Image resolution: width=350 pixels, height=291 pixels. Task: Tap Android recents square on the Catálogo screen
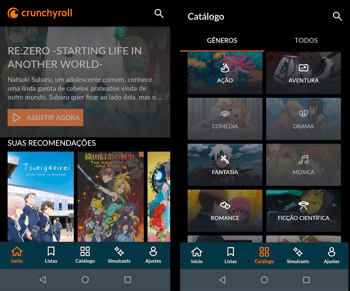tap(306, 280)
